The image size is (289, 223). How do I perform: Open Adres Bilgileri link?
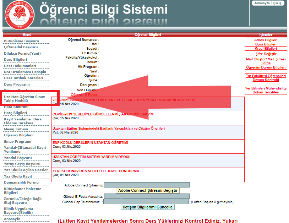click(266, 40)
